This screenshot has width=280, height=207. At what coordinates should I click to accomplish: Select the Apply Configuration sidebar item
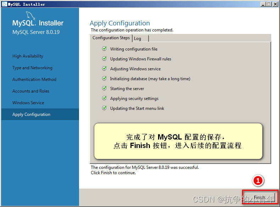click(40, 114)
